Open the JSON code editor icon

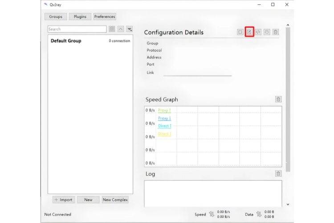click(x=258, y=32)
